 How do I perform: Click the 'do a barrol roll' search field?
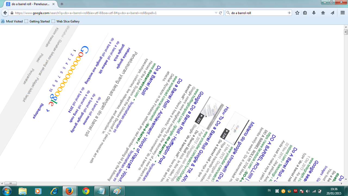point(258,13)
